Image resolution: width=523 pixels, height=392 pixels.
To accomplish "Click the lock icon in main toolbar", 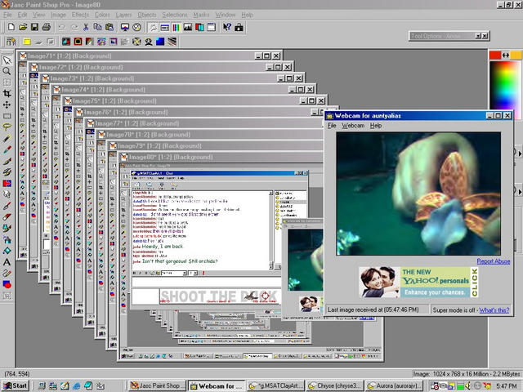I will point(239,27).
